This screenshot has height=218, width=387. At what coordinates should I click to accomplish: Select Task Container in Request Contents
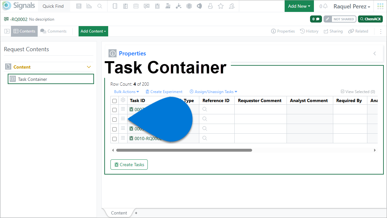[51, 79]
